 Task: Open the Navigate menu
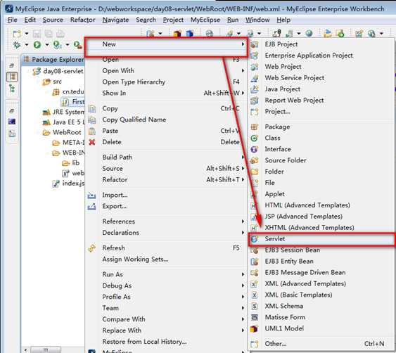pyautogui.click(x=115, y=20)
